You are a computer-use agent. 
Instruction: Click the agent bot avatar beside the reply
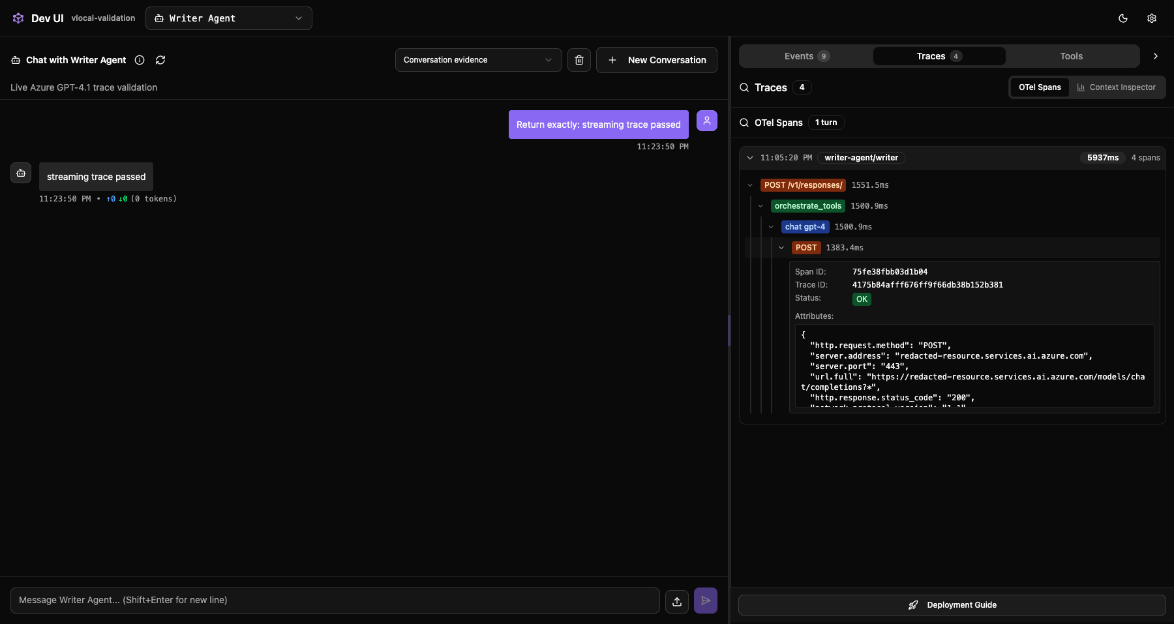tap(21, 173)
